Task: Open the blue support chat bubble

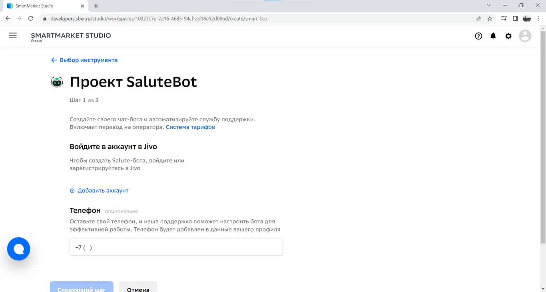Action: click(x=19, y=249)
